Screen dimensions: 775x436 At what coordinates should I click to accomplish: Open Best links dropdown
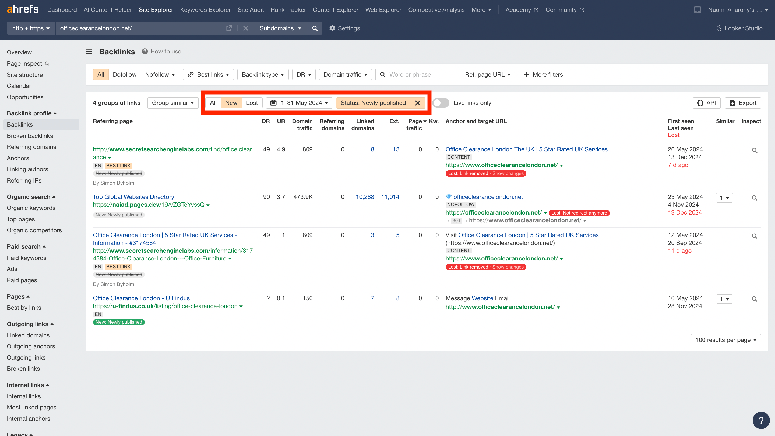[208, 74]
